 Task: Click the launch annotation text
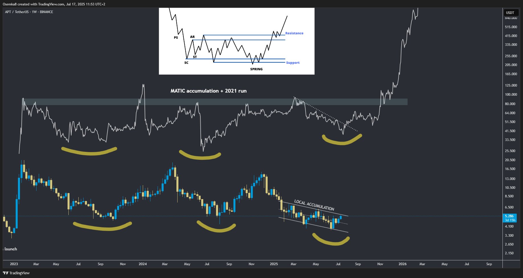coord(11,249)
